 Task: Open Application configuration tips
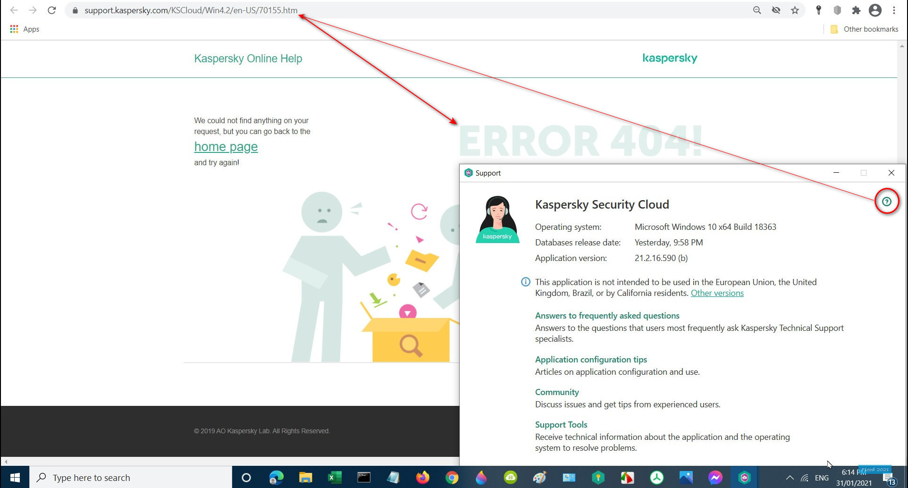click(x=591, y=360)
